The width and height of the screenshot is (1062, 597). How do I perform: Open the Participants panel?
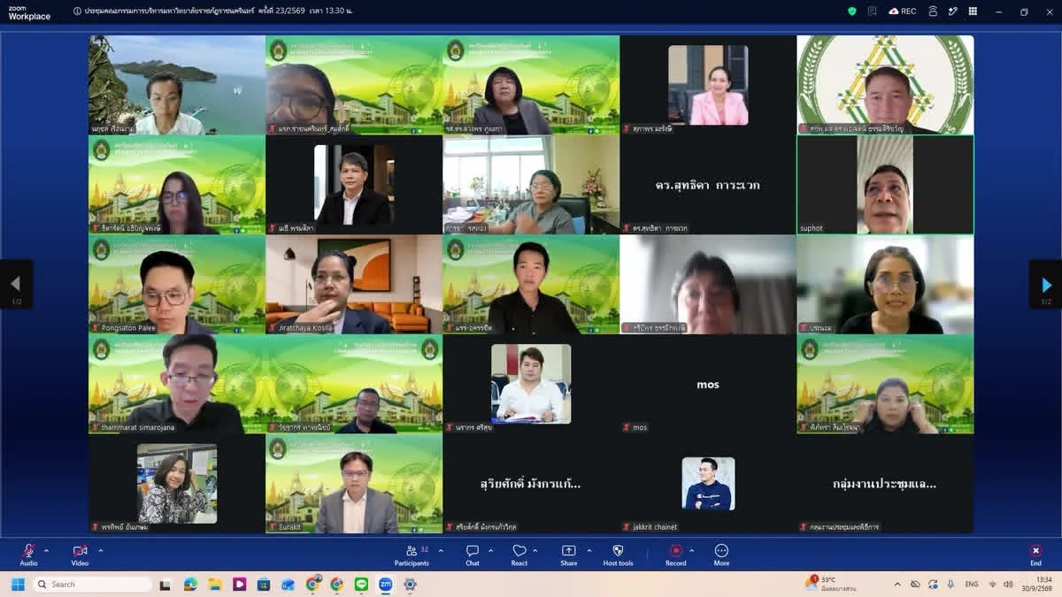(x=412, y=555)
